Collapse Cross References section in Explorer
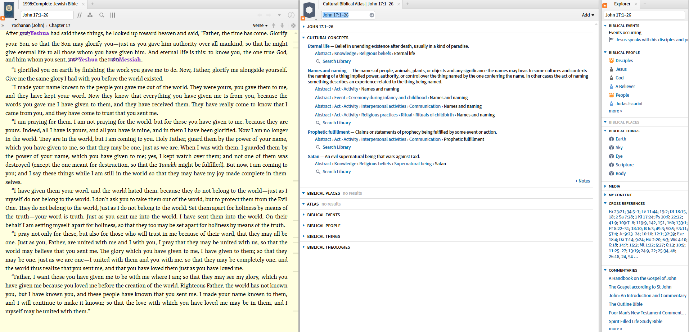 (605, 203)
